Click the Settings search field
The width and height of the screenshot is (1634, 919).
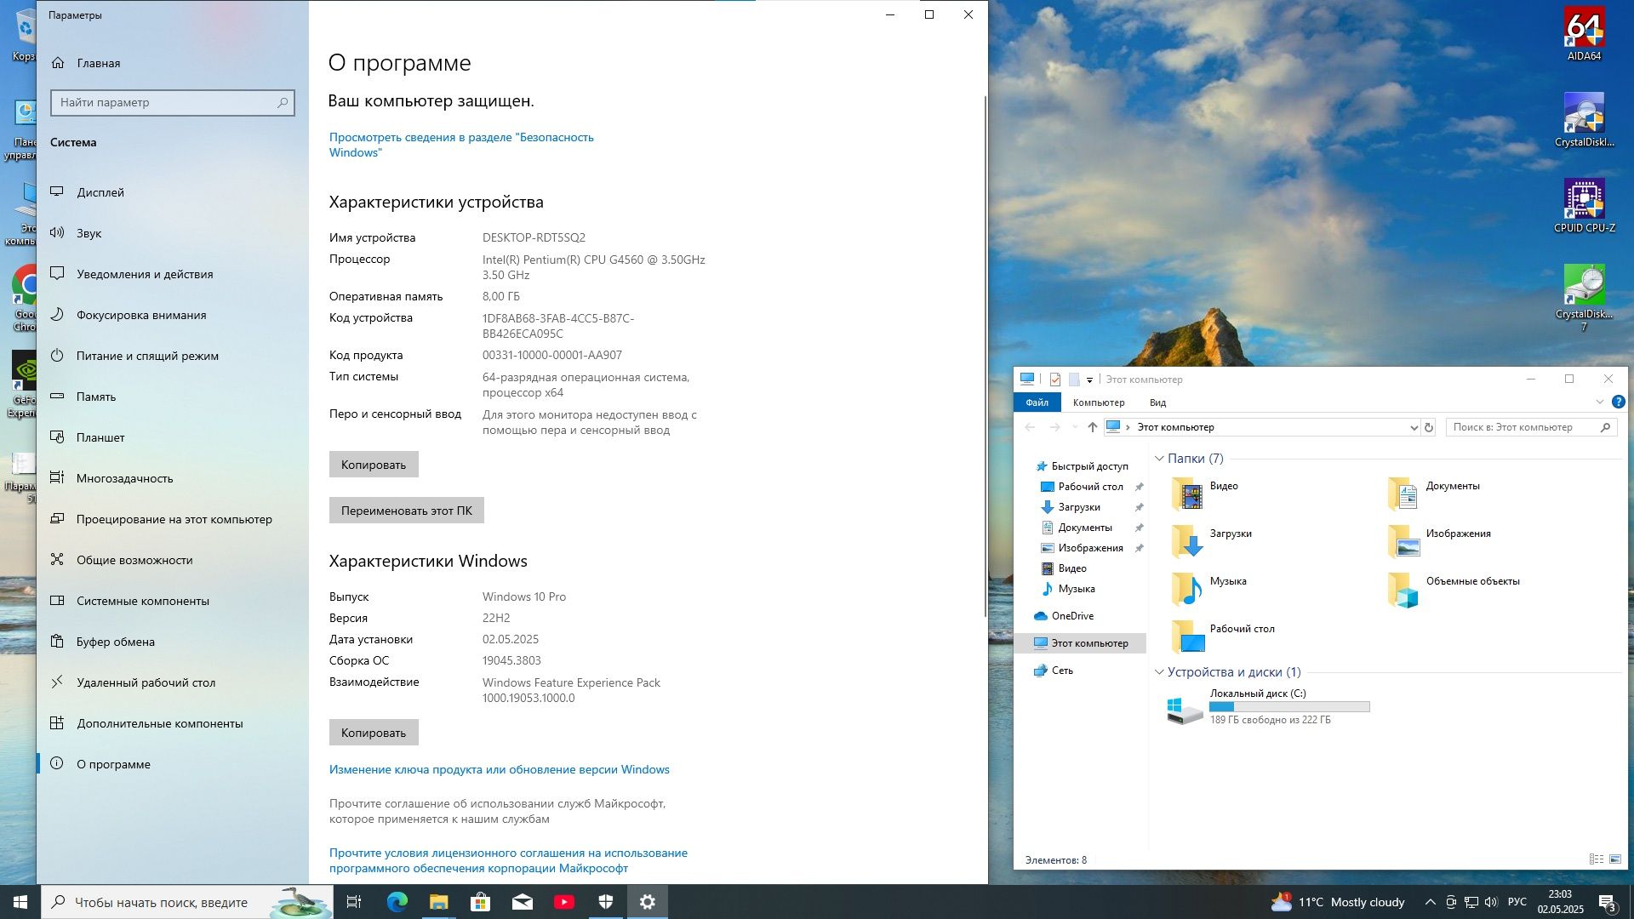(173, 103)
